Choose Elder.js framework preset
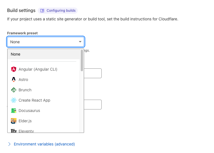This screenshot has width=214, height=153. point(44,121)
